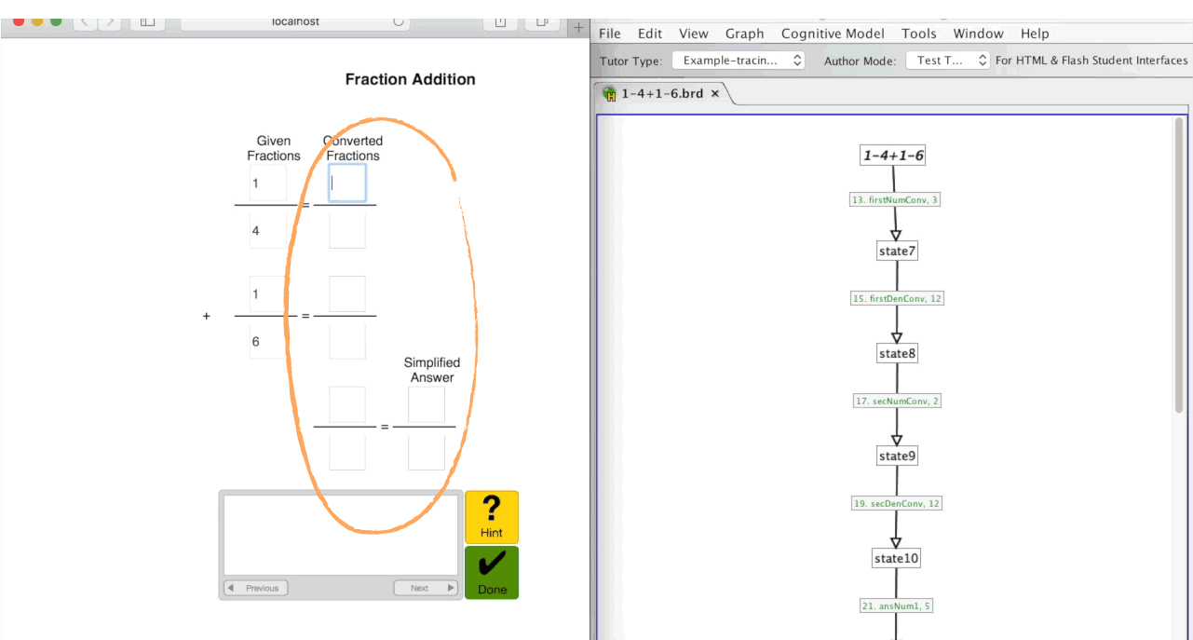Click the Safari sidebar icon
The width and height of the screenshot is (1193, 640).
[x=146, y=23]
